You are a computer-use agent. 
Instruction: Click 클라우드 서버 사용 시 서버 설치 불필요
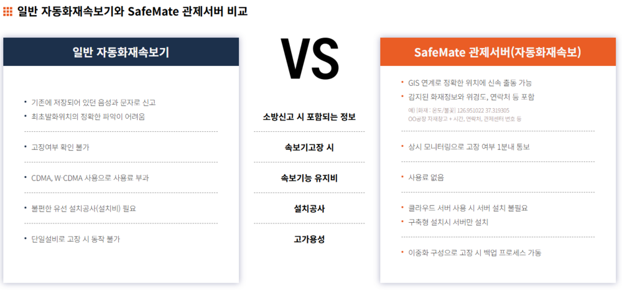[468, 208]
